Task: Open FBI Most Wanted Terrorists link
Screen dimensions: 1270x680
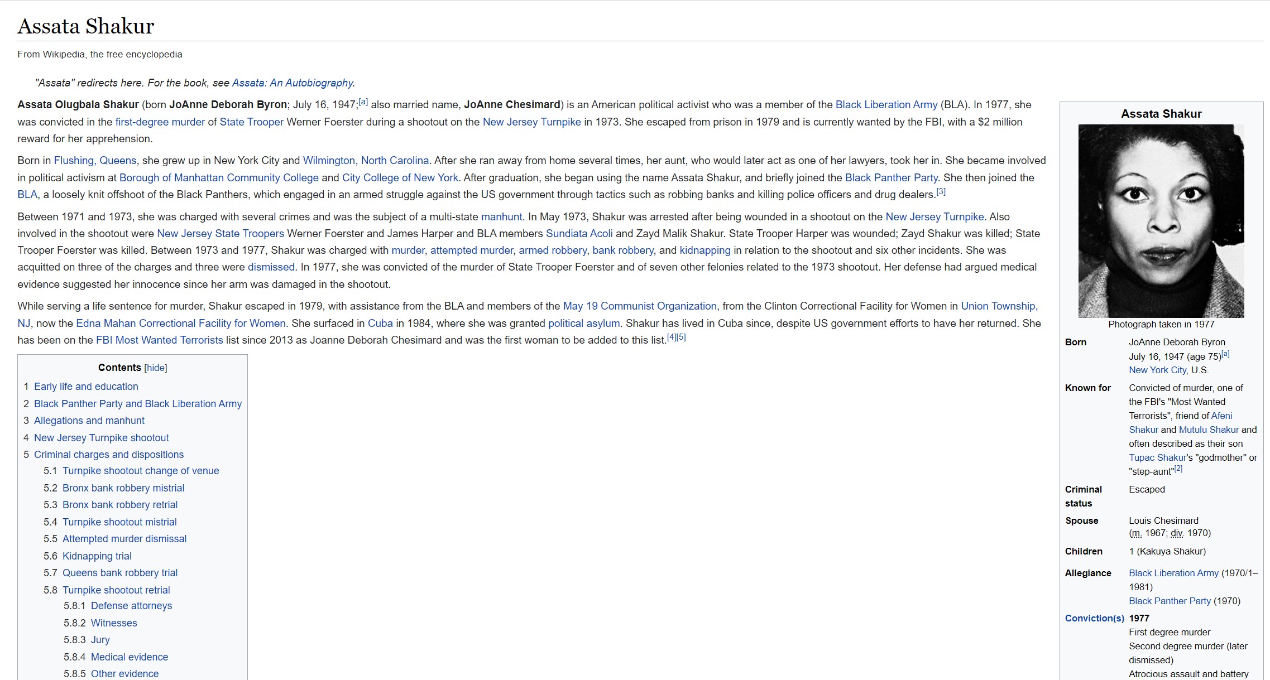Action: coord(159,340)
